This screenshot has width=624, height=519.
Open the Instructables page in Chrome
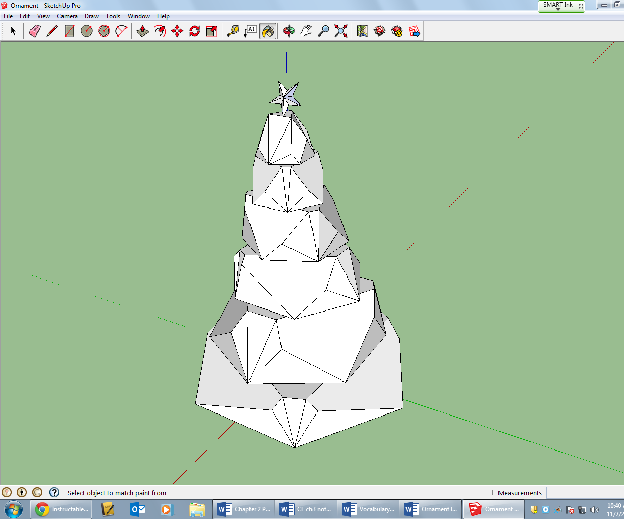(61, 509)
